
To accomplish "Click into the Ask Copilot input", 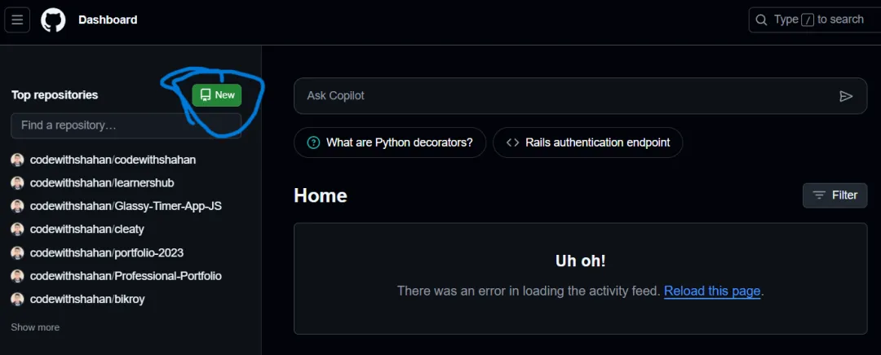I will point(563,96).
